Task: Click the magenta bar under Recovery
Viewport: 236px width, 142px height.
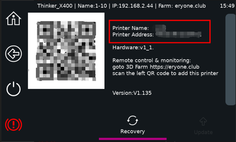Action: 133,139
